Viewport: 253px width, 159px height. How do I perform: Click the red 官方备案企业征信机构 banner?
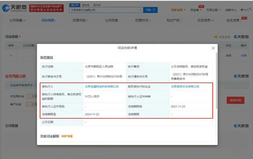pos(47,8)
